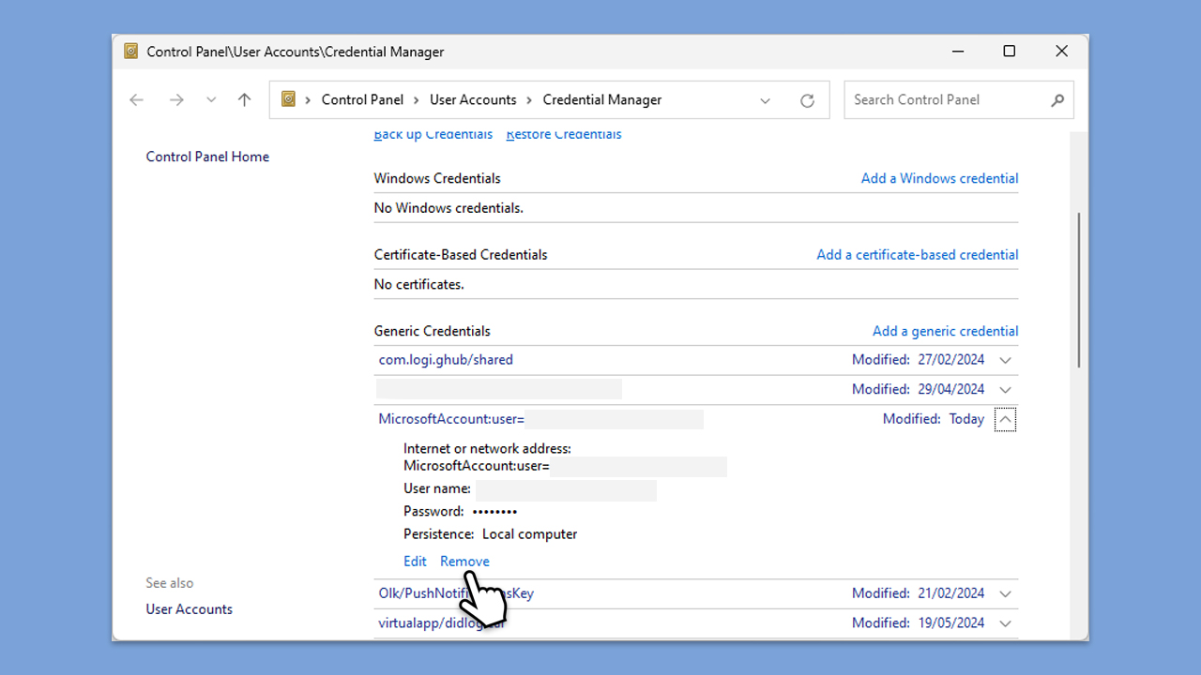This screenshot has width=1201, height=675.
Task: Open User Accounts under See also
Action: [189, 609]
